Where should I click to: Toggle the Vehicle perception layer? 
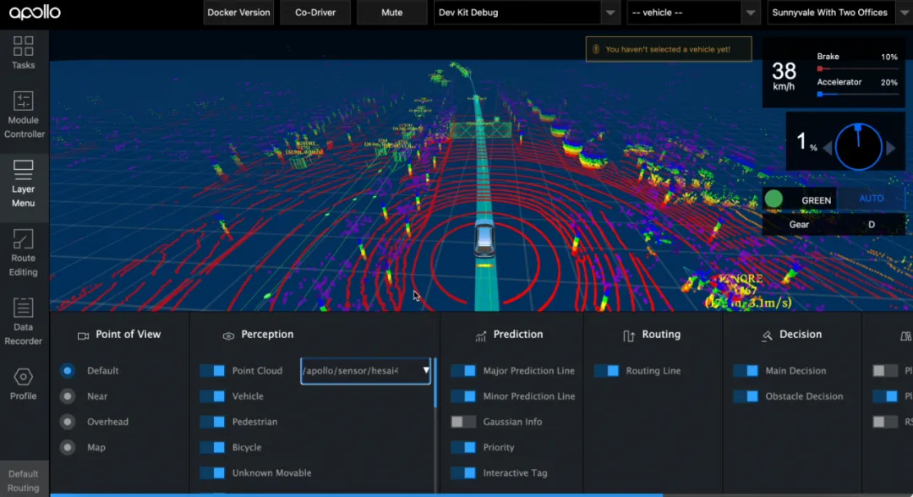point(212,396)
